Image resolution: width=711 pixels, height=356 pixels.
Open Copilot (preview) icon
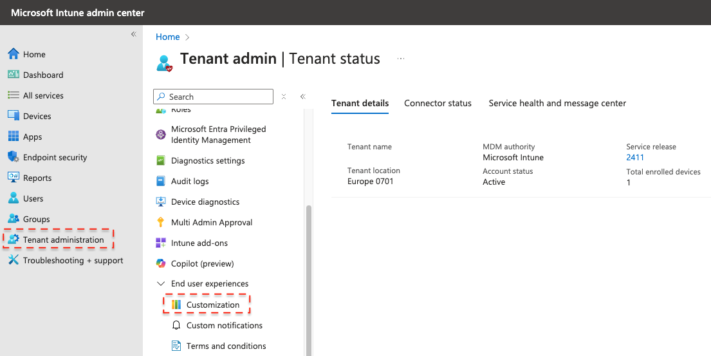click(161, 263)
